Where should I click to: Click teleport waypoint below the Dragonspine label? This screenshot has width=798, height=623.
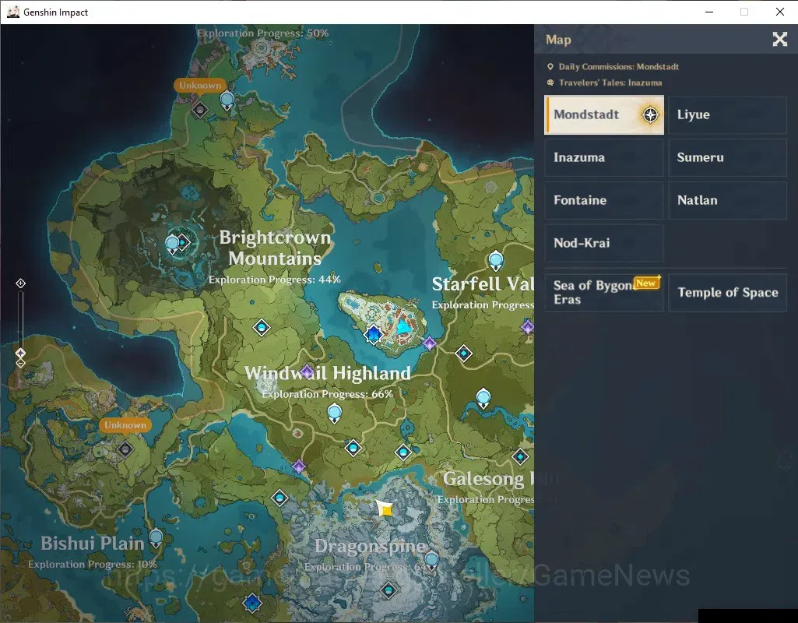(388, 590)
